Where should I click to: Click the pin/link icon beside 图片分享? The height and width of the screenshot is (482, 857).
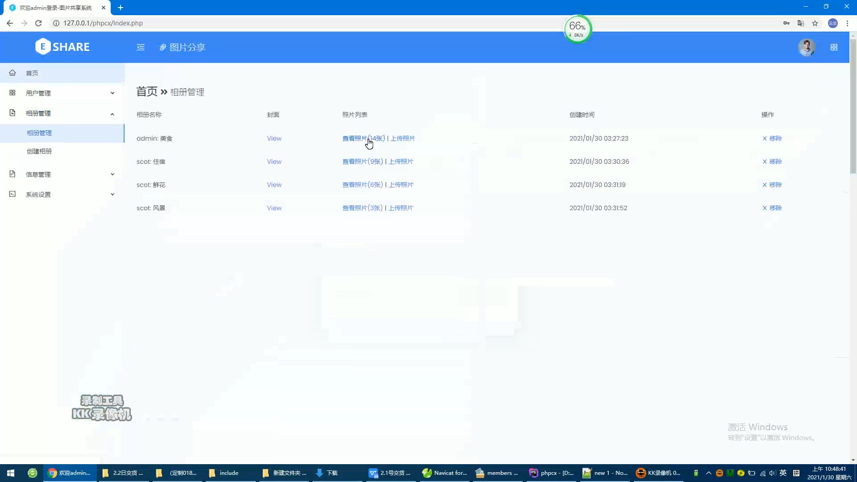163,47
